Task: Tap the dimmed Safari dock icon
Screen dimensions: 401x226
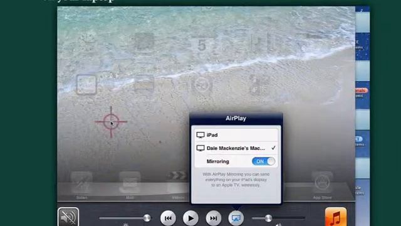Action: coord(81,183)
